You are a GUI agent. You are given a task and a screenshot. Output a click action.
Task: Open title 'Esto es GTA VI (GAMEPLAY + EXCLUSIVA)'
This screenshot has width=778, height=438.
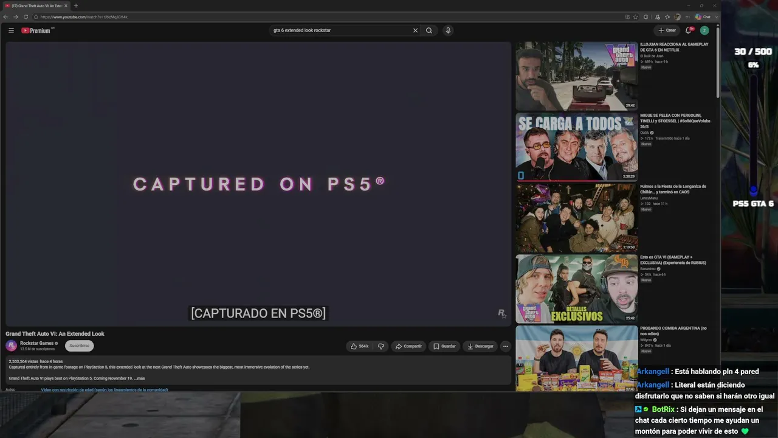(x=673, y=260)
